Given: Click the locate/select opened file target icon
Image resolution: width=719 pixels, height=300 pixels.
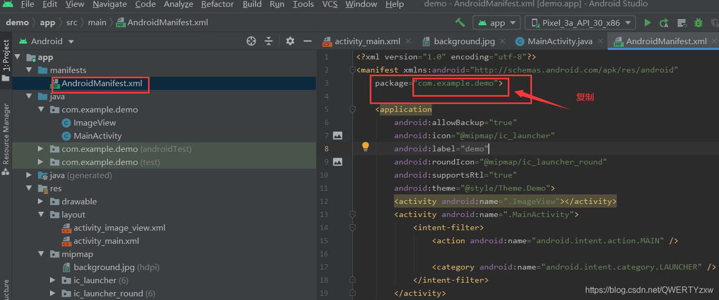Looking at the screenshot, I should coord(251,41).
